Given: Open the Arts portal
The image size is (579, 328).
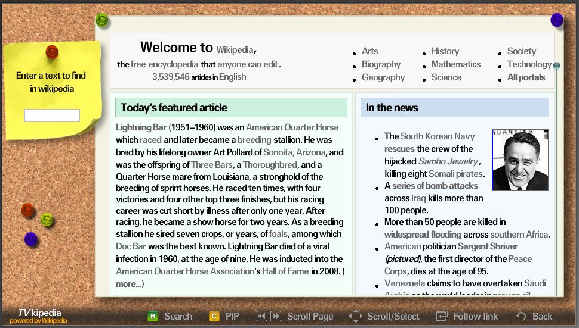Looking at the screenshot, I should coord(369,51).
